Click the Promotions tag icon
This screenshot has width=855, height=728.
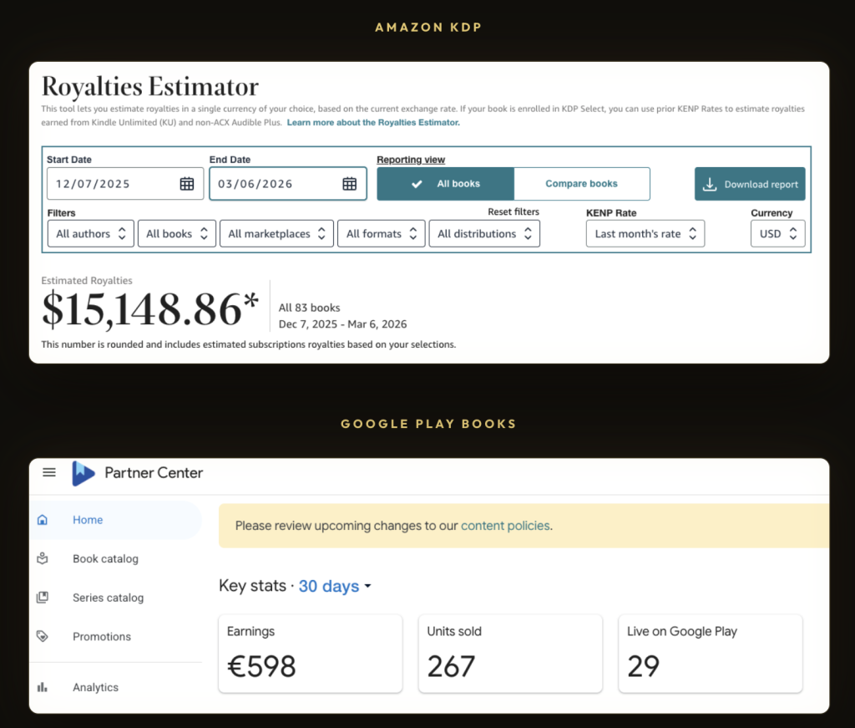[x=43, y=636]
